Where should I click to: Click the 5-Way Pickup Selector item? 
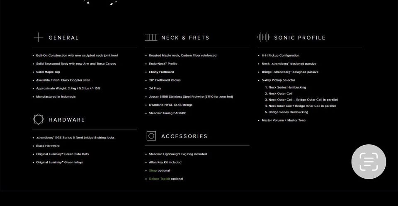(279, 80)
